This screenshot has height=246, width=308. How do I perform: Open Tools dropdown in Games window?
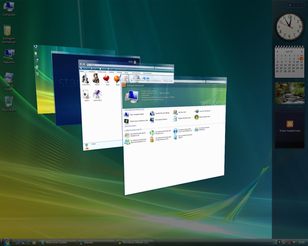pyautogui.click(x=111, y=69)
